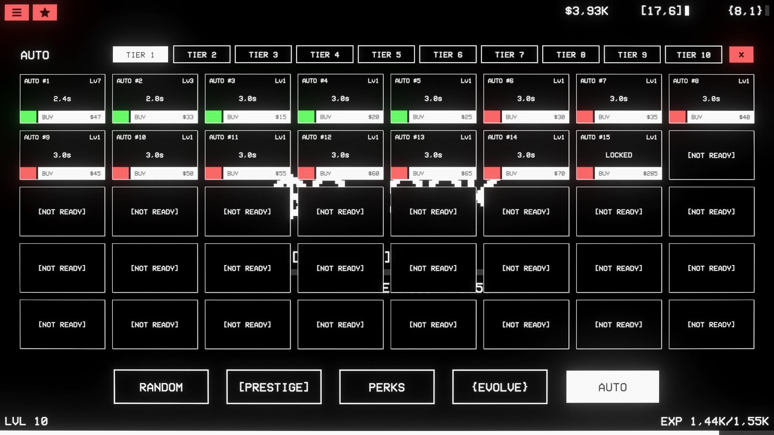Enable the red toggle on AUTO #6
The width and height of the screenshot is (774, 435).
[x=492, y=117]
